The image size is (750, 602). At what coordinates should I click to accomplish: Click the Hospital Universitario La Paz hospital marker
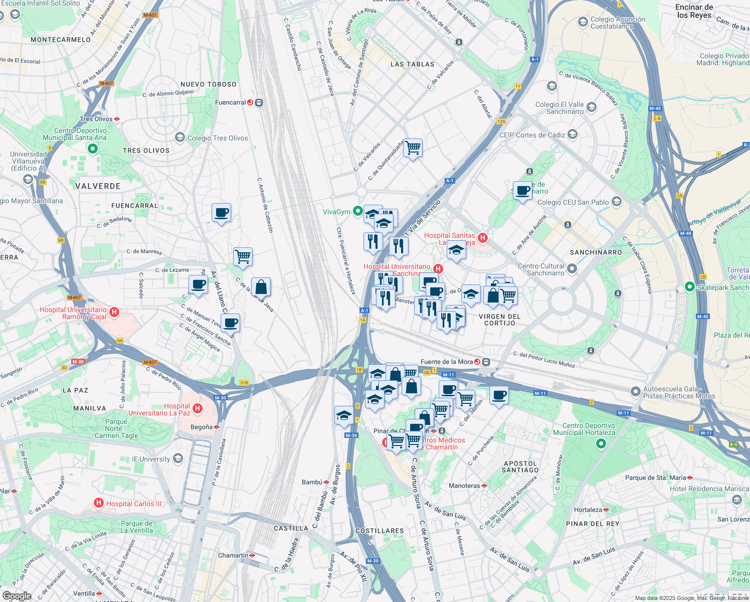point(198,408)
